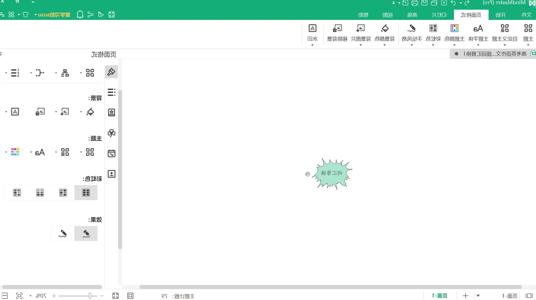Expand numbering list dropdown arrow in panel
536x300 pixels.
(x=6, y=73)
